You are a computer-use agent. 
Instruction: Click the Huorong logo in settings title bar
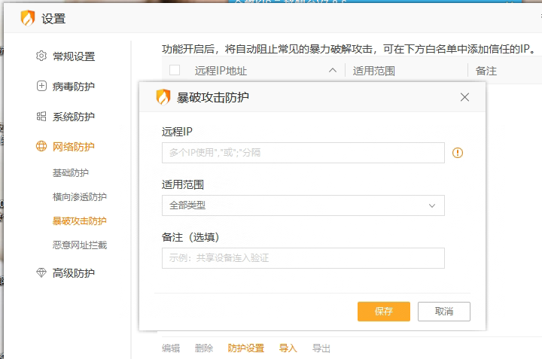27,18
